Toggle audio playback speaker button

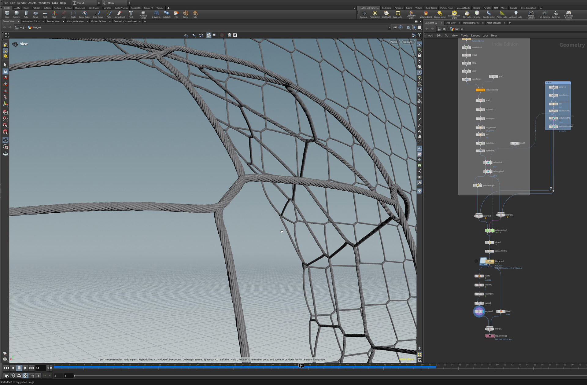(x=13, y=376)
